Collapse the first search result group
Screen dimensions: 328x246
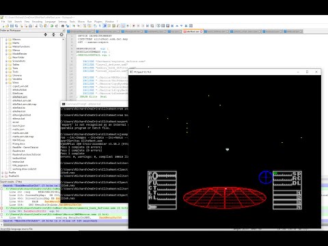[x=1, y=186]
